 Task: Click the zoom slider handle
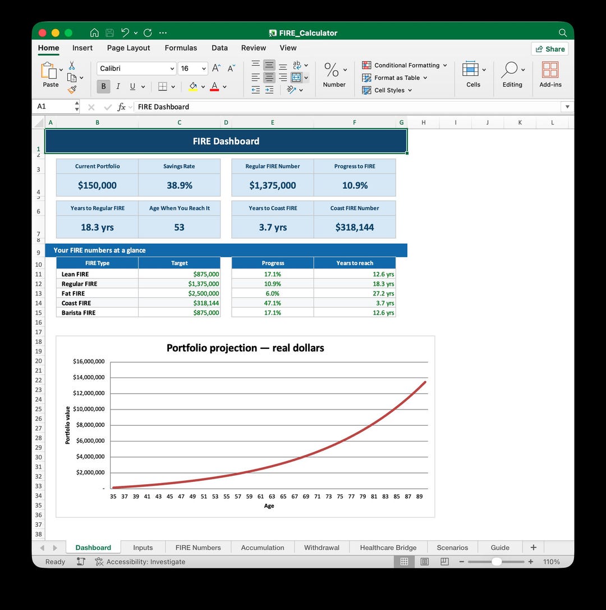click(x=497, y=561)
